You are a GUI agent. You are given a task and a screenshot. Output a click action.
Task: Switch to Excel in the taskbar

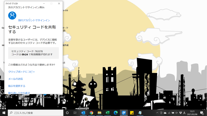tap(107, 113)
